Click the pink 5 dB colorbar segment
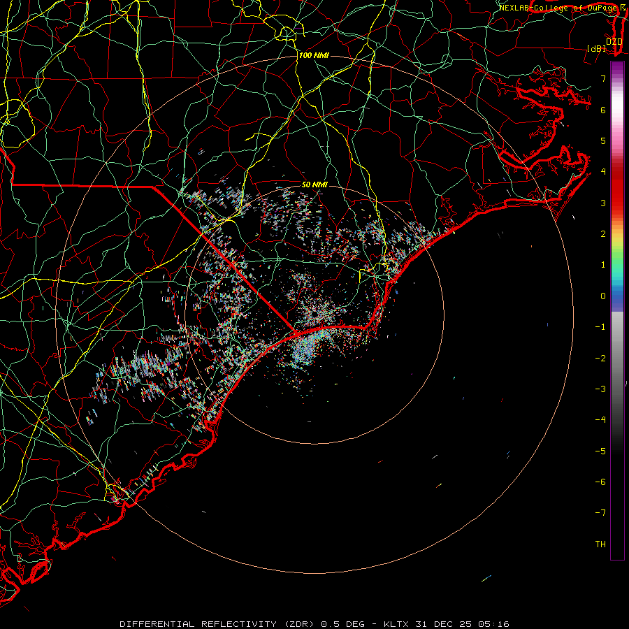629x629 pixels. (617, 140)
